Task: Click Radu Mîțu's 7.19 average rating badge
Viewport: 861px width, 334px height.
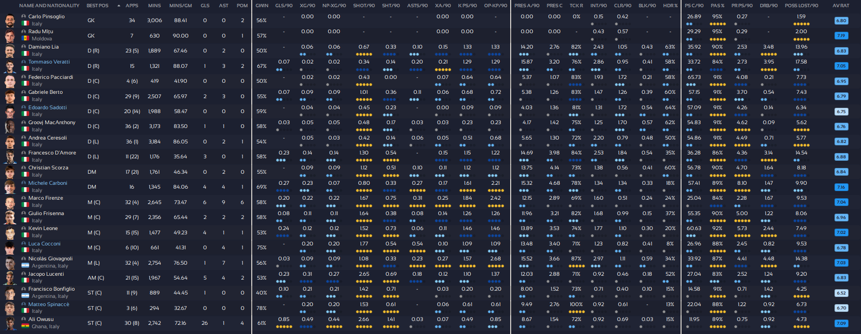Action: (841, 36)
